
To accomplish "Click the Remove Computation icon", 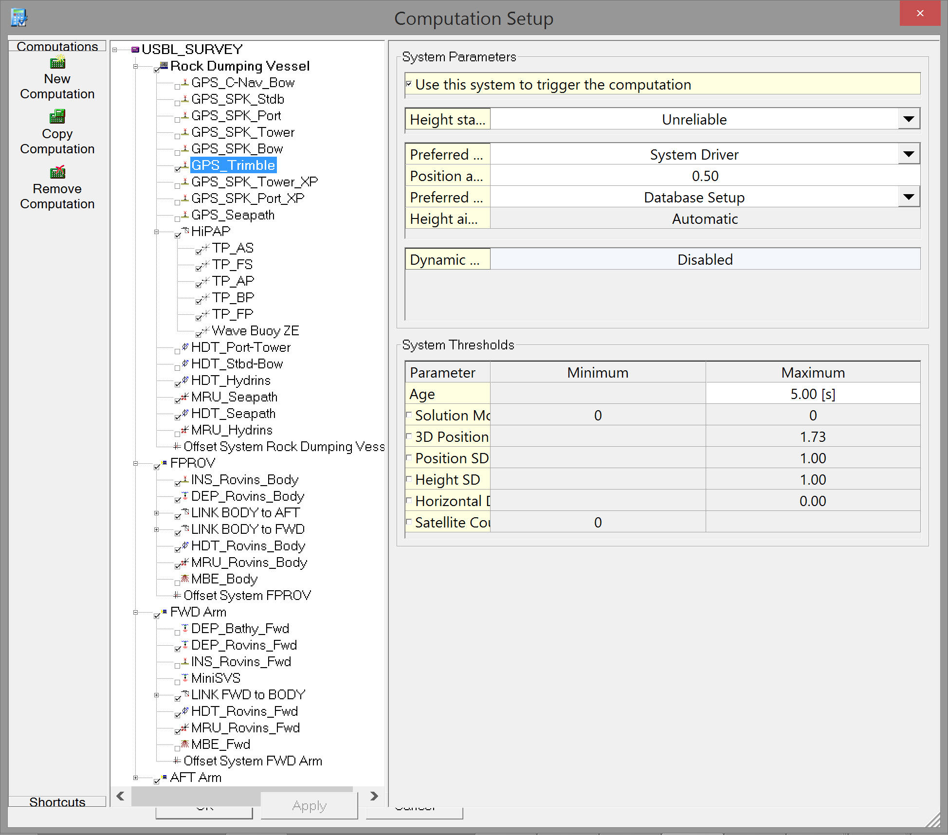I will pos(57,172).
